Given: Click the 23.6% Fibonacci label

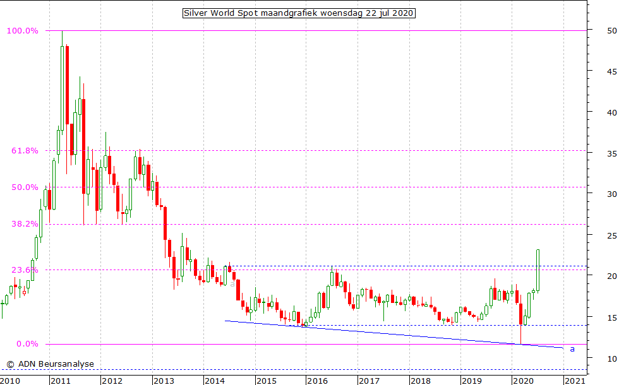Looking at the screenshot, I should click(25, 270).
